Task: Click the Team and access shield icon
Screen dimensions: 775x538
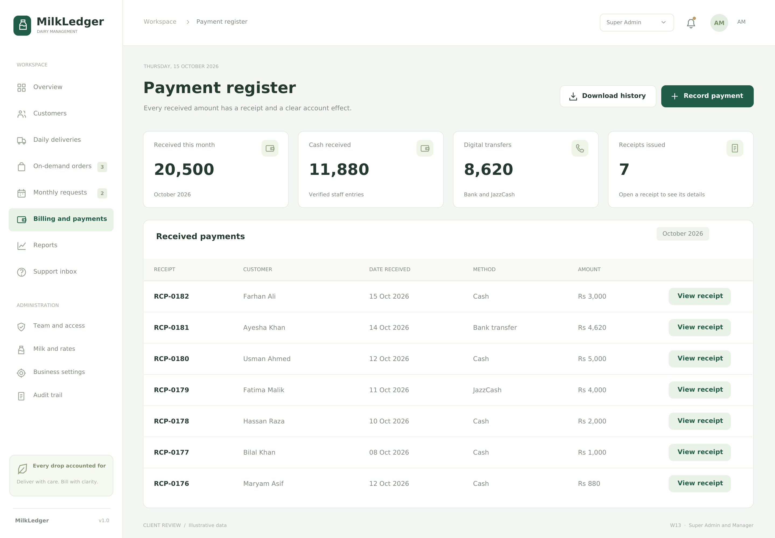Action: 21,327
